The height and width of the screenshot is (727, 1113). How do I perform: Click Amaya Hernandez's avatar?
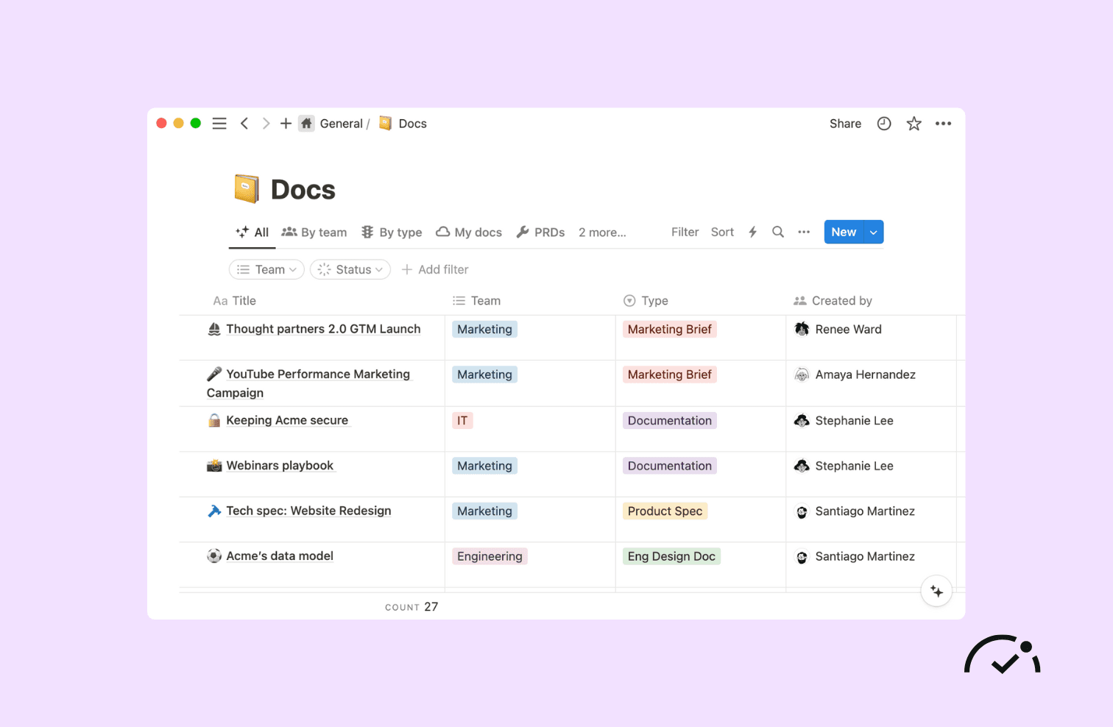802,375
